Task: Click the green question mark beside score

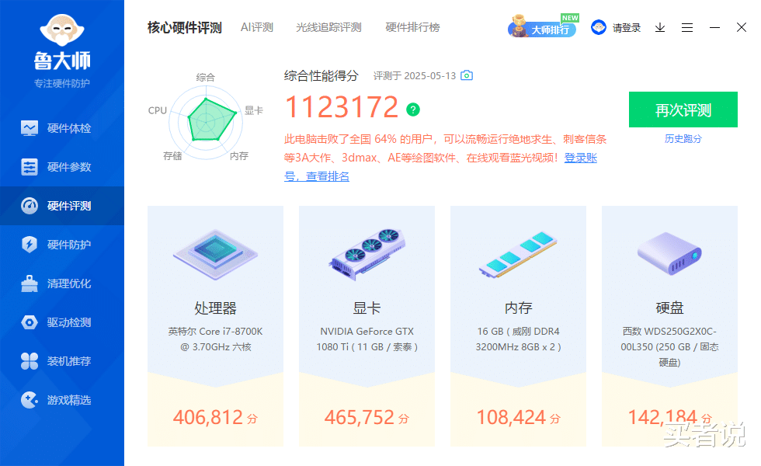Action: 413,110
